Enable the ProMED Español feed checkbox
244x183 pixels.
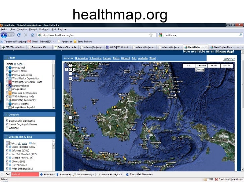[x=7, y=103]
